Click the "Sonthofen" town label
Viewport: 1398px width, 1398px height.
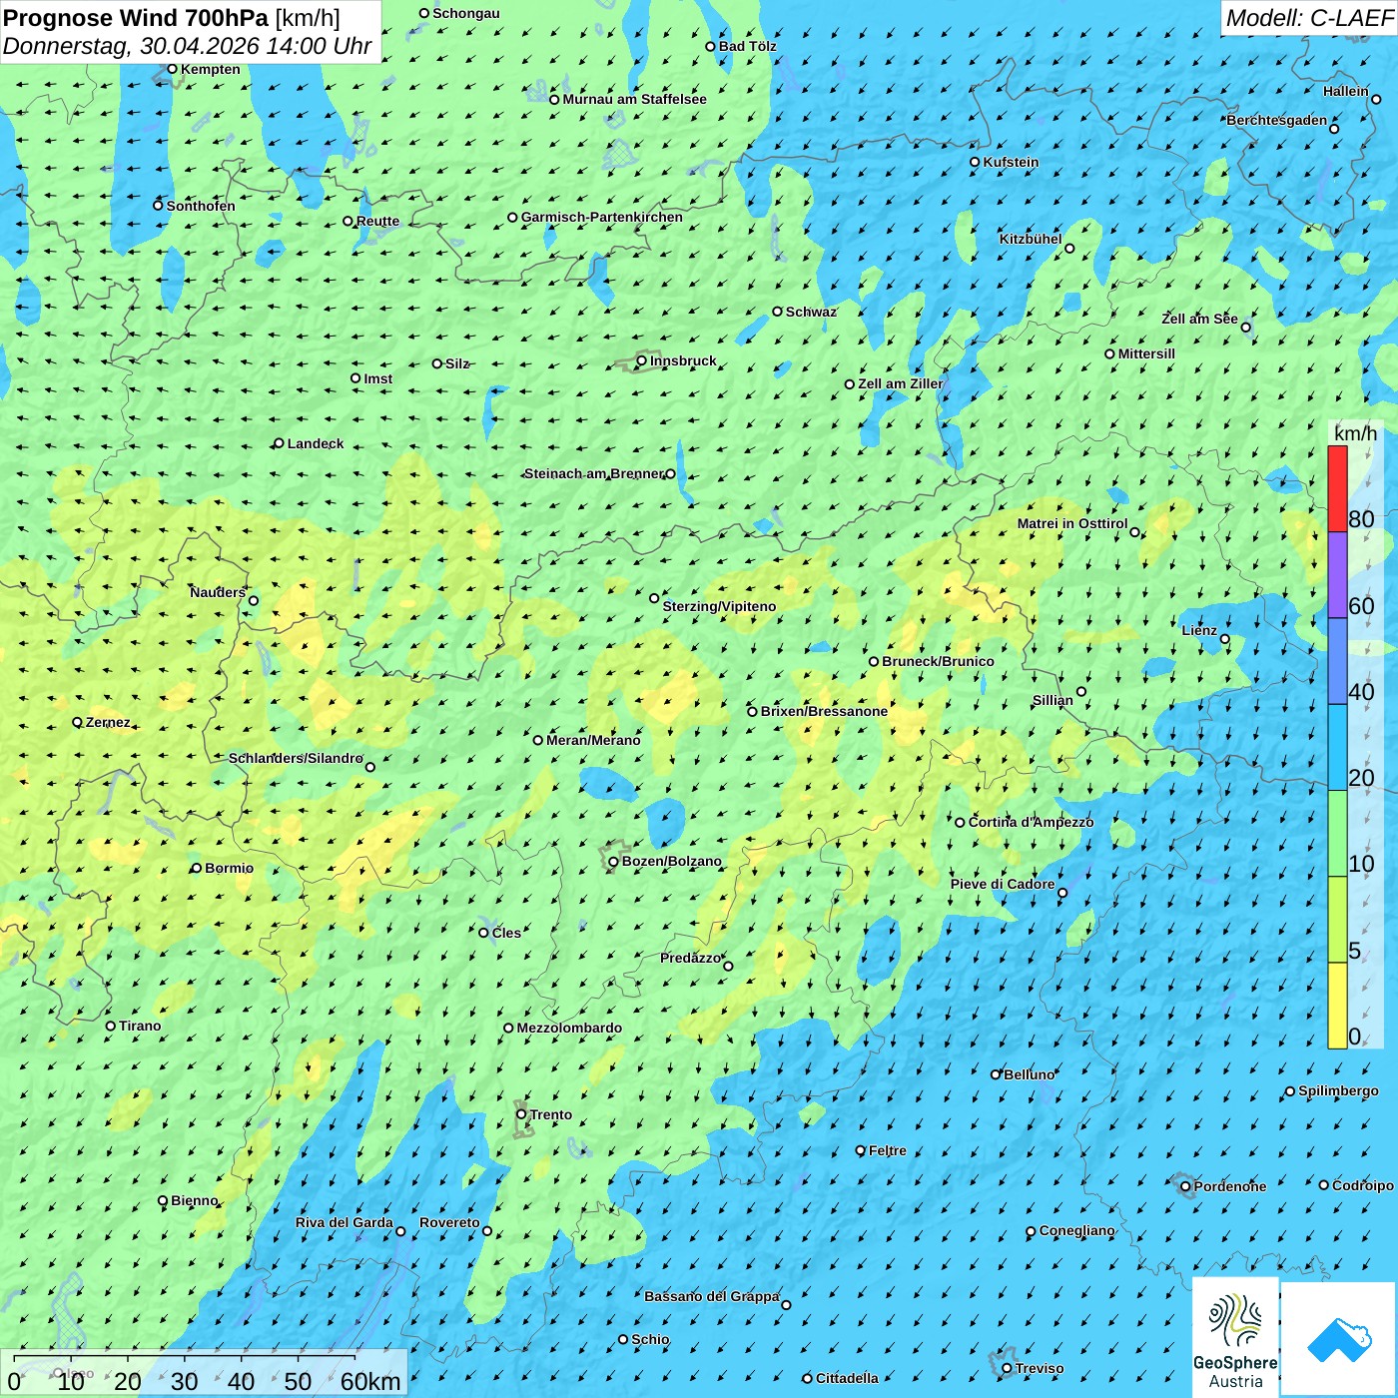201,206
